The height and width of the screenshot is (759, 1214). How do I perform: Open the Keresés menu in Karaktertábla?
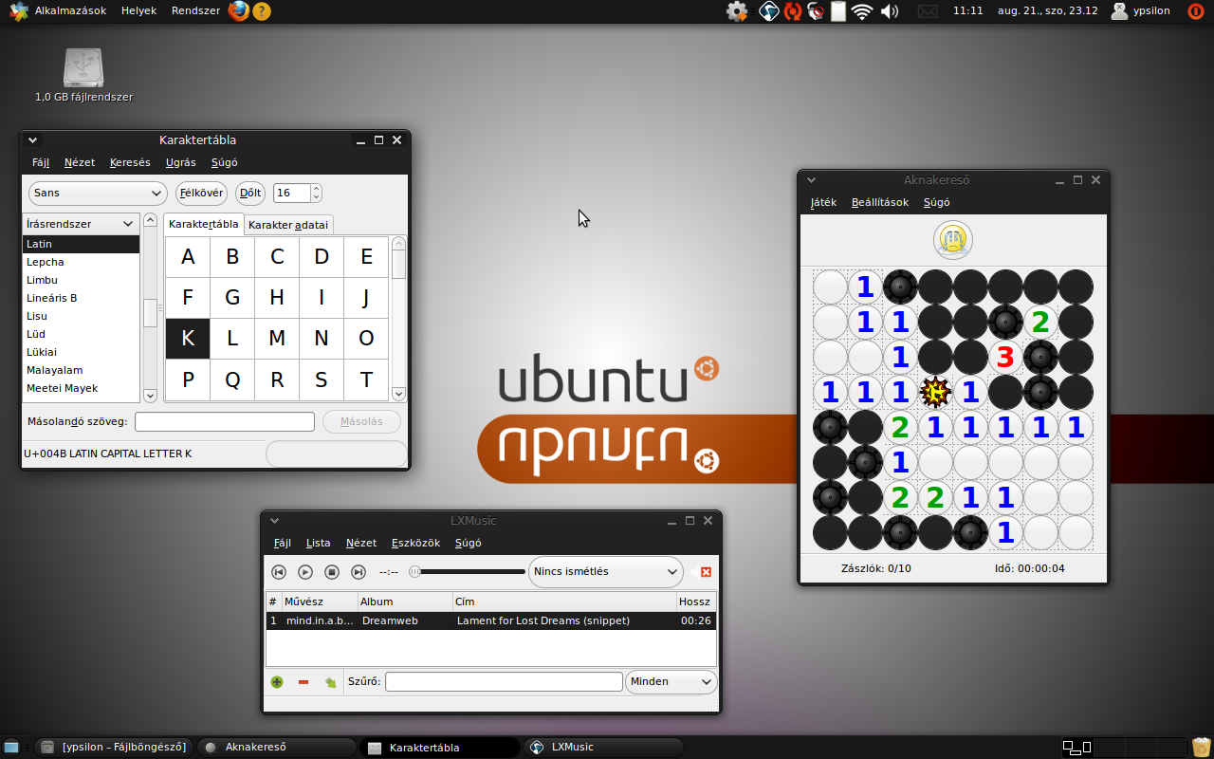(130, 162)
